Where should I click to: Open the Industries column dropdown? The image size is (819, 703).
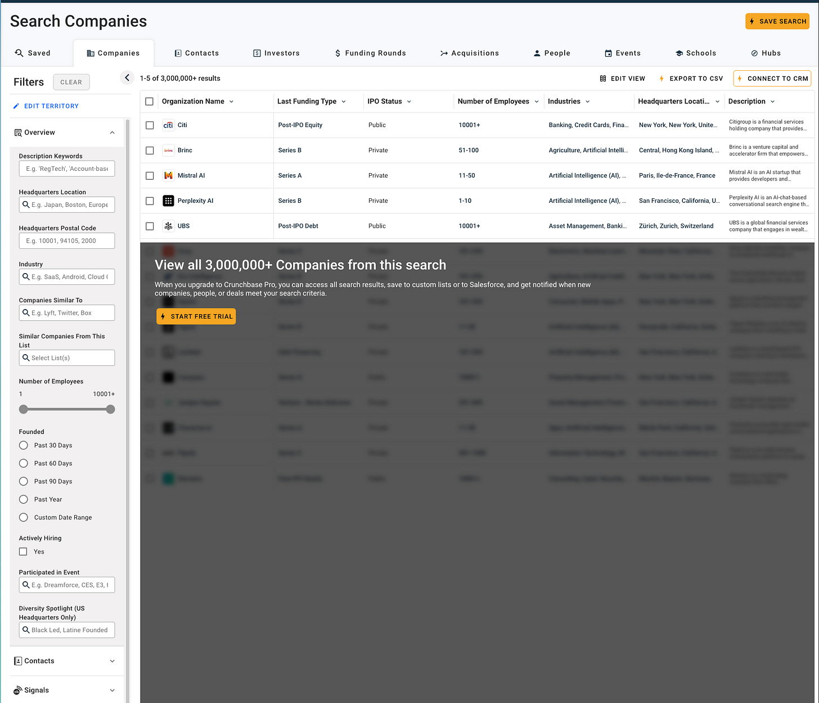(588, 102)
